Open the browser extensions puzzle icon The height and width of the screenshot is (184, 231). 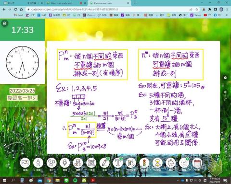[210, 10]
